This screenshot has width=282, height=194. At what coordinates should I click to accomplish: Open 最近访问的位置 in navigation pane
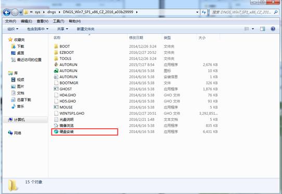[26, 59]
